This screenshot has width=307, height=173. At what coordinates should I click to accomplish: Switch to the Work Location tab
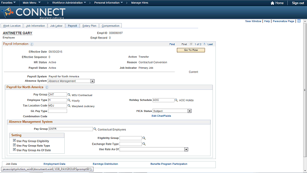pyautogui.click(x=12, y=25)
